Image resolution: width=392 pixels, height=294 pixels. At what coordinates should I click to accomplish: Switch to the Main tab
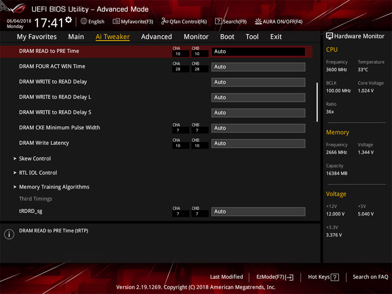tap(76, 37)
